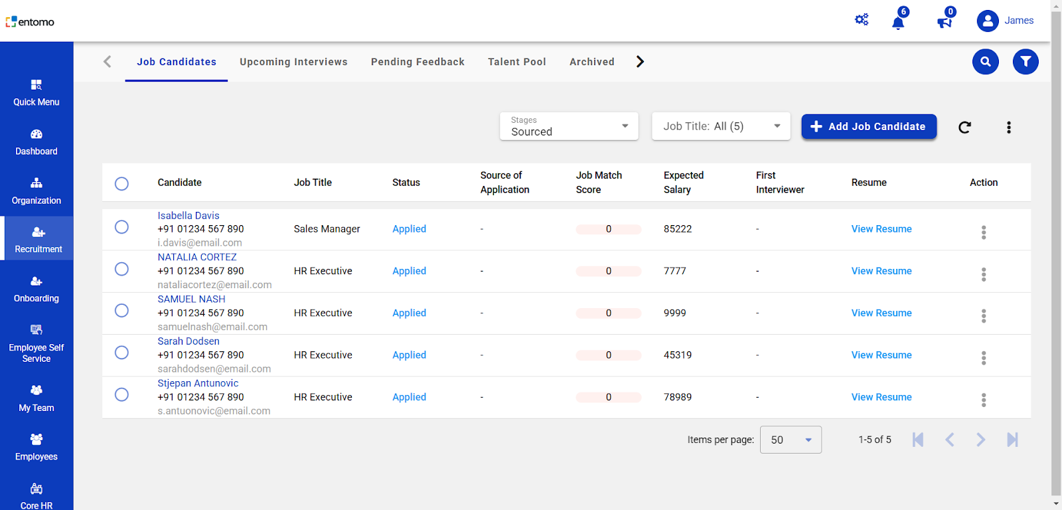Select the SAMUEL NASH row checkbox

(121, 311)
